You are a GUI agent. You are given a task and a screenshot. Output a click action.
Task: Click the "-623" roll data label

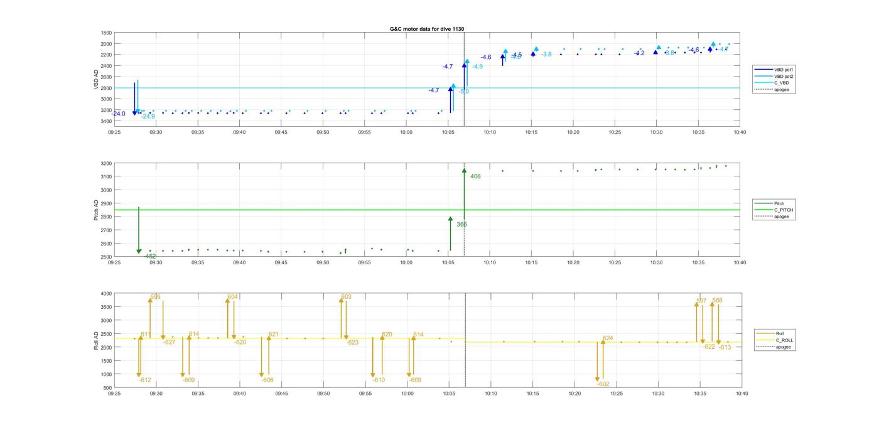352,342
